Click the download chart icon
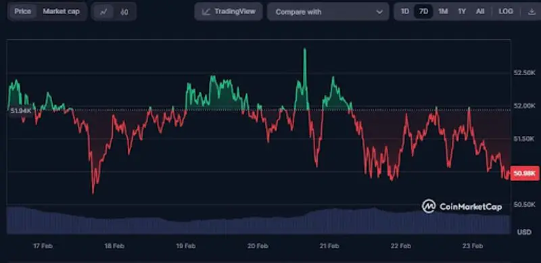Screen dimensions: 541x263 click(532, 11)
